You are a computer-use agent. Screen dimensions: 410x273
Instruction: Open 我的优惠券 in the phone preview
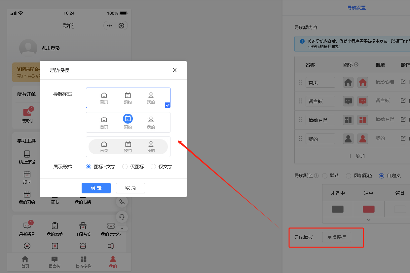pos(111,229)
